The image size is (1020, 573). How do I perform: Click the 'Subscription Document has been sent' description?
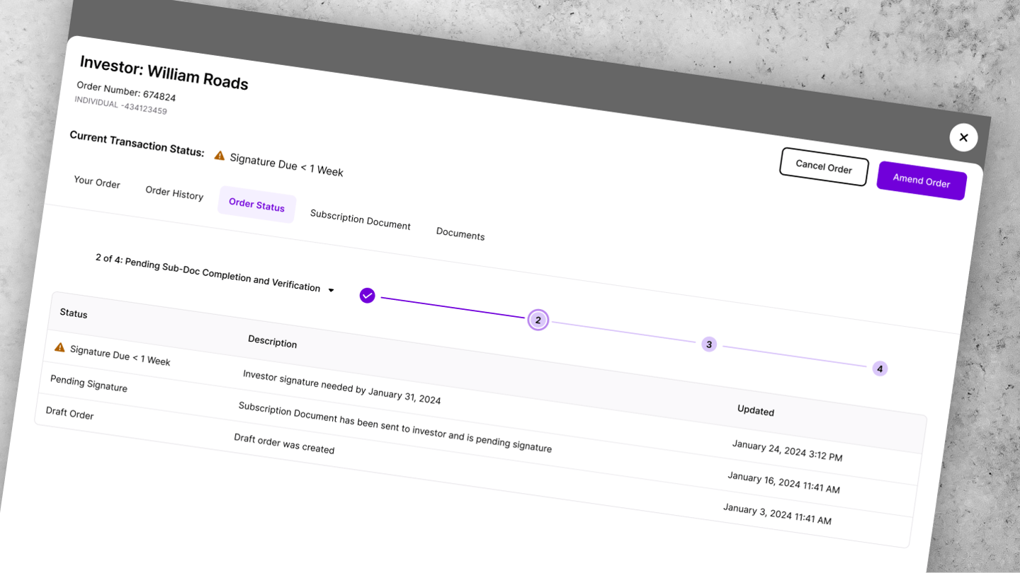tap(395, 427)
